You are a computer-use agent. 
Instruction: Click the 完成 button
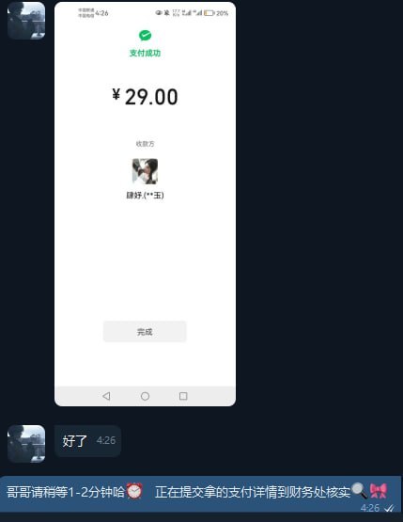coord(145,332)
